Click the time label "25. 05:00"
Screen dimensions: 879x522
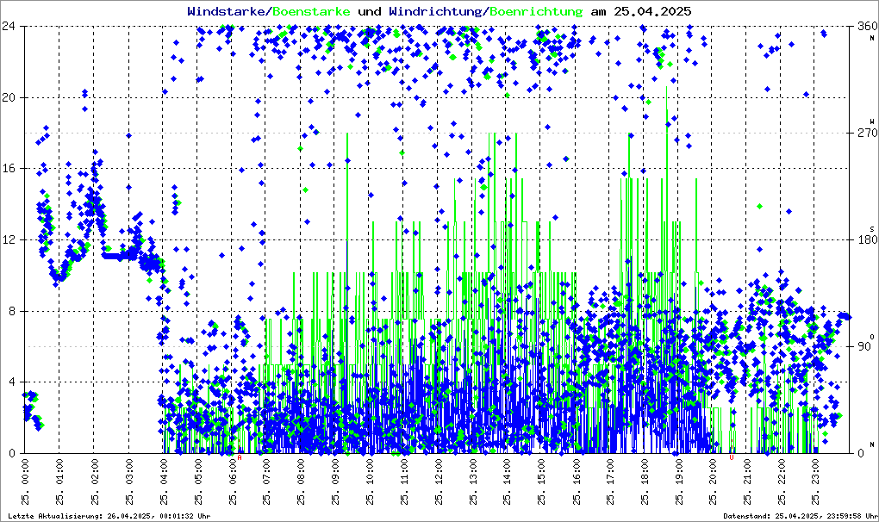pos(197,482)
